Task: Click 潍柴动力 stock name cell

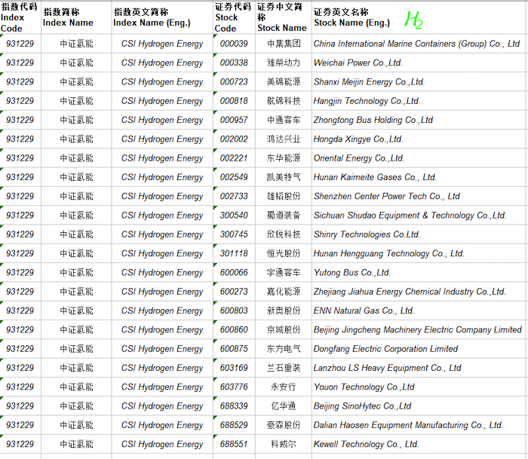Action: pyautogui.click(x=283, y=63)
